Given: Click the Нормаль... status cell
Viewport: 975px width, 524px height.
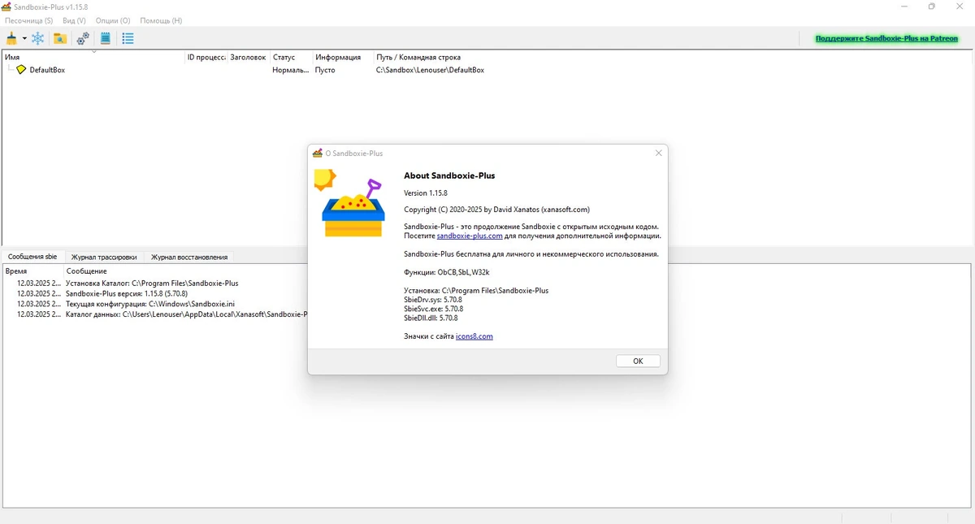Looking at the screenshot, I should pos(291,70).
